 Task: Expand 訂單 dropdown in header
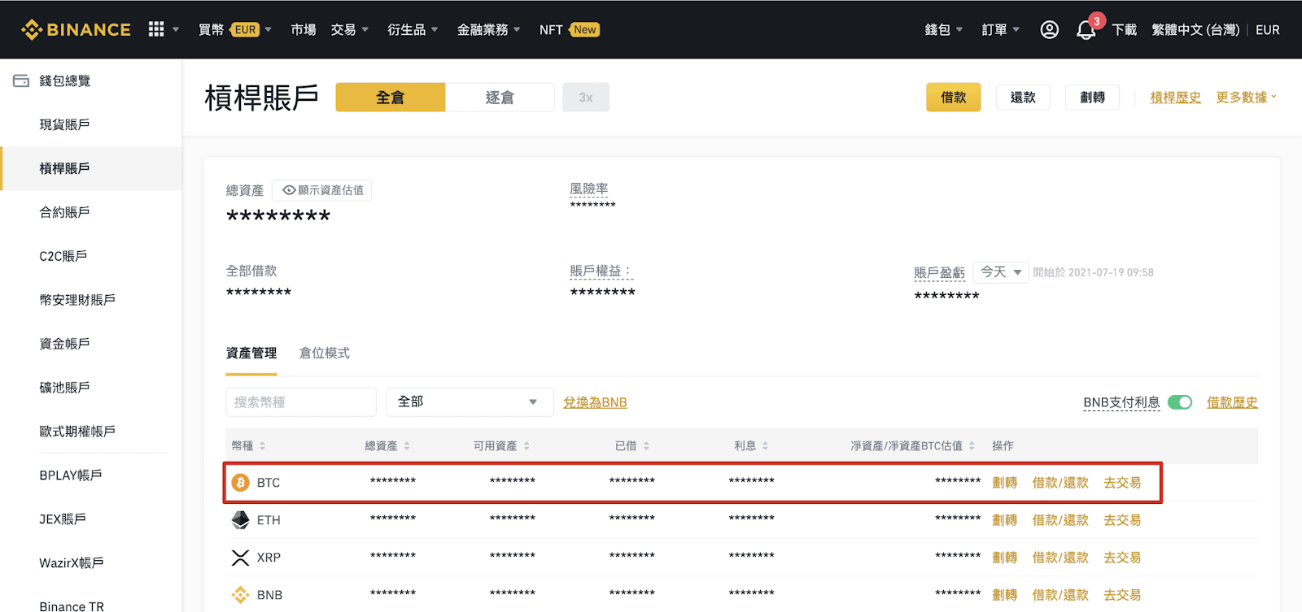click(1001, 30)
